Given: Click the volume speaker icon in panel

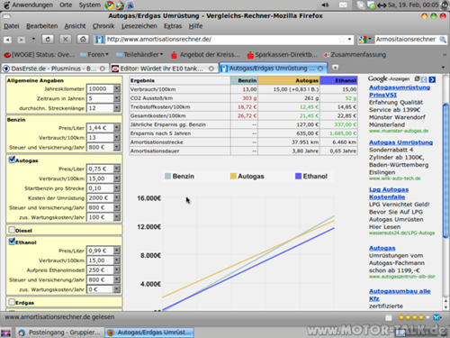Looking at the screenshot, I should coord(325,5).
